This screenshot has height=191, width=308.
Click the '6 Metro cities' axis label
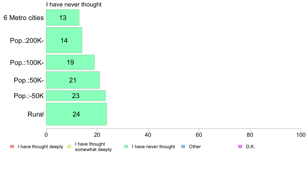point(24,18)
